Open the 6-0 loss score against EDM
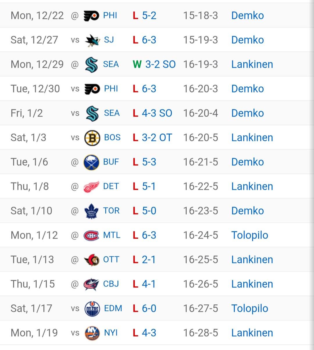The image size is (314, 350). 149,308
